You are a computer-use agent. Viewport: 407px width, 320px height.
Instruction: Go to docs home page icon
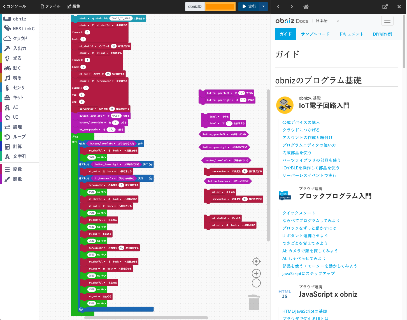(x=306, y=6)
